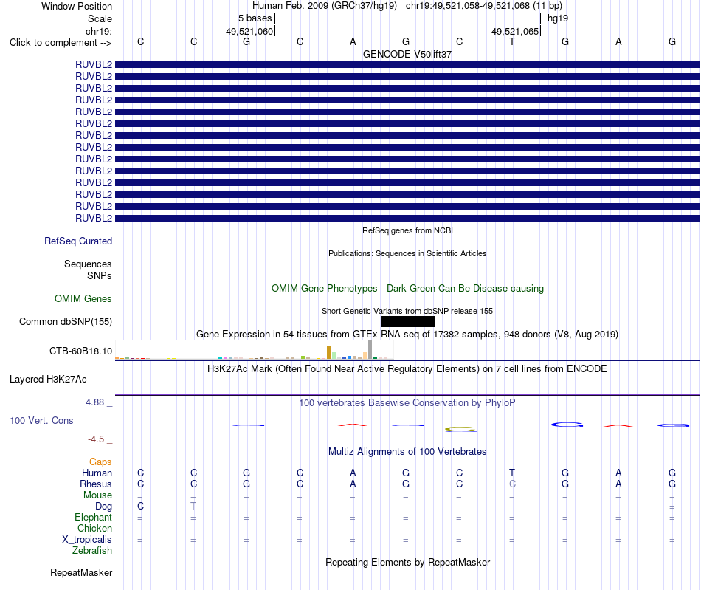
Task: Click '100 vertebrates Basewise Conservation by PhyloP' title
Action: coord(407,403)
